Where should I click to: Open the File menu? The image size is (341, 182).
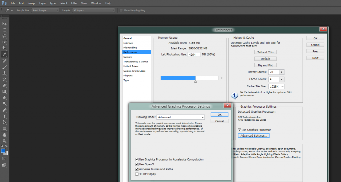click(x=13, y=3)
